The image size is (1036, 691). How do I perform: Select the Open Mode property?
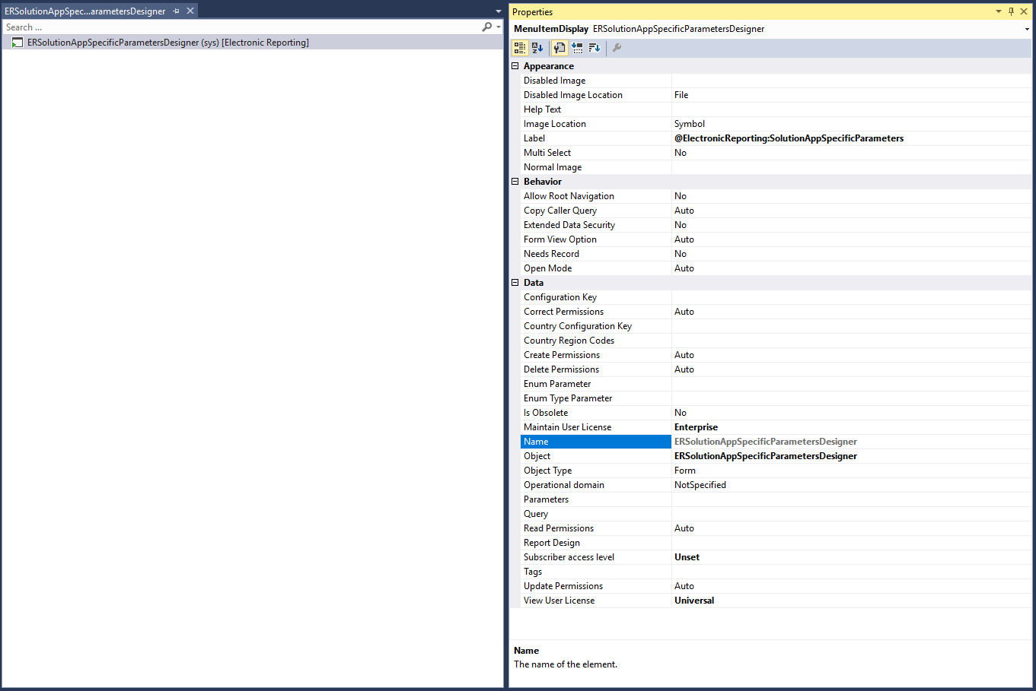tap(596, 268)
